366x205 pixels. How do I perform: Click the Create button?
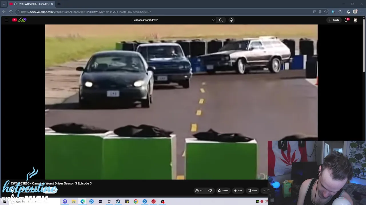tap(334, 20)
